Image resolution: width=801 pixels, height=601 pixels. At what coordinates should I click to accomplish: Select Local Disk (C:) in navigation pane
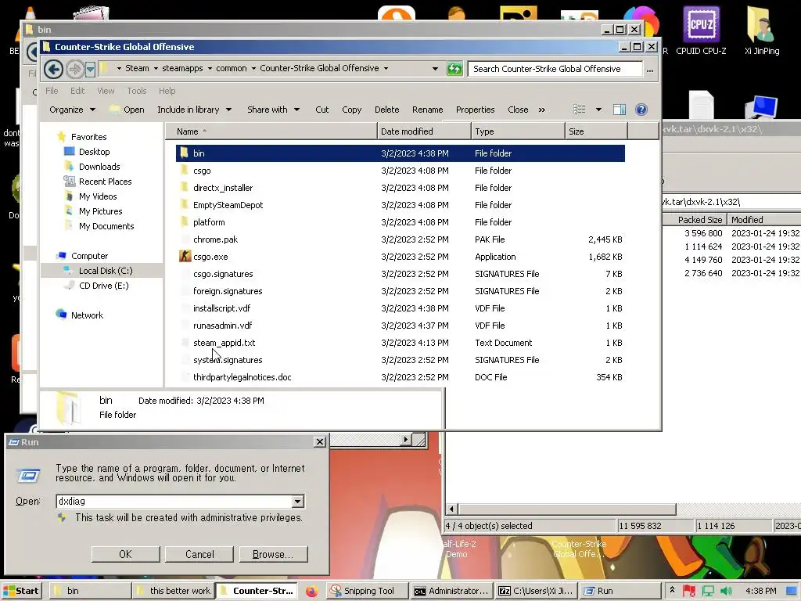(x=106, y=271)
